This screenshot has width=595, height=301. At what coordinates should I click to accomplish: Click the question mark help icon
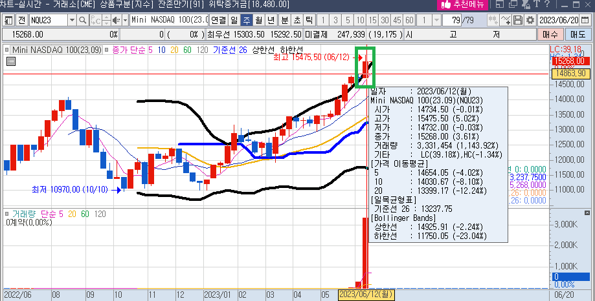pyautogui.click(x=547, y=4)
